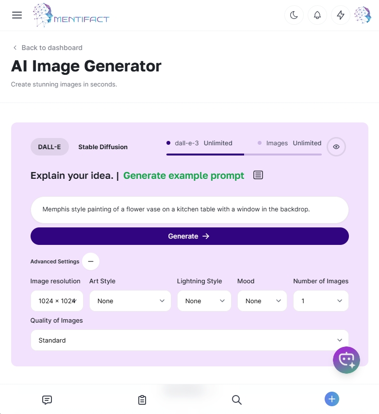Open the clipboard icon in bottom bar
Image resolution: width=379 pixels, height=414 pixels.
tap(142, 400)
